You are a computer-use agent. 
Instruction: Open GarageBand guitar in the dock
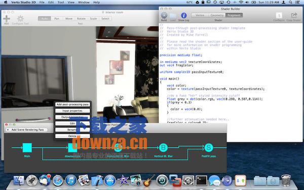click(149, 180)
